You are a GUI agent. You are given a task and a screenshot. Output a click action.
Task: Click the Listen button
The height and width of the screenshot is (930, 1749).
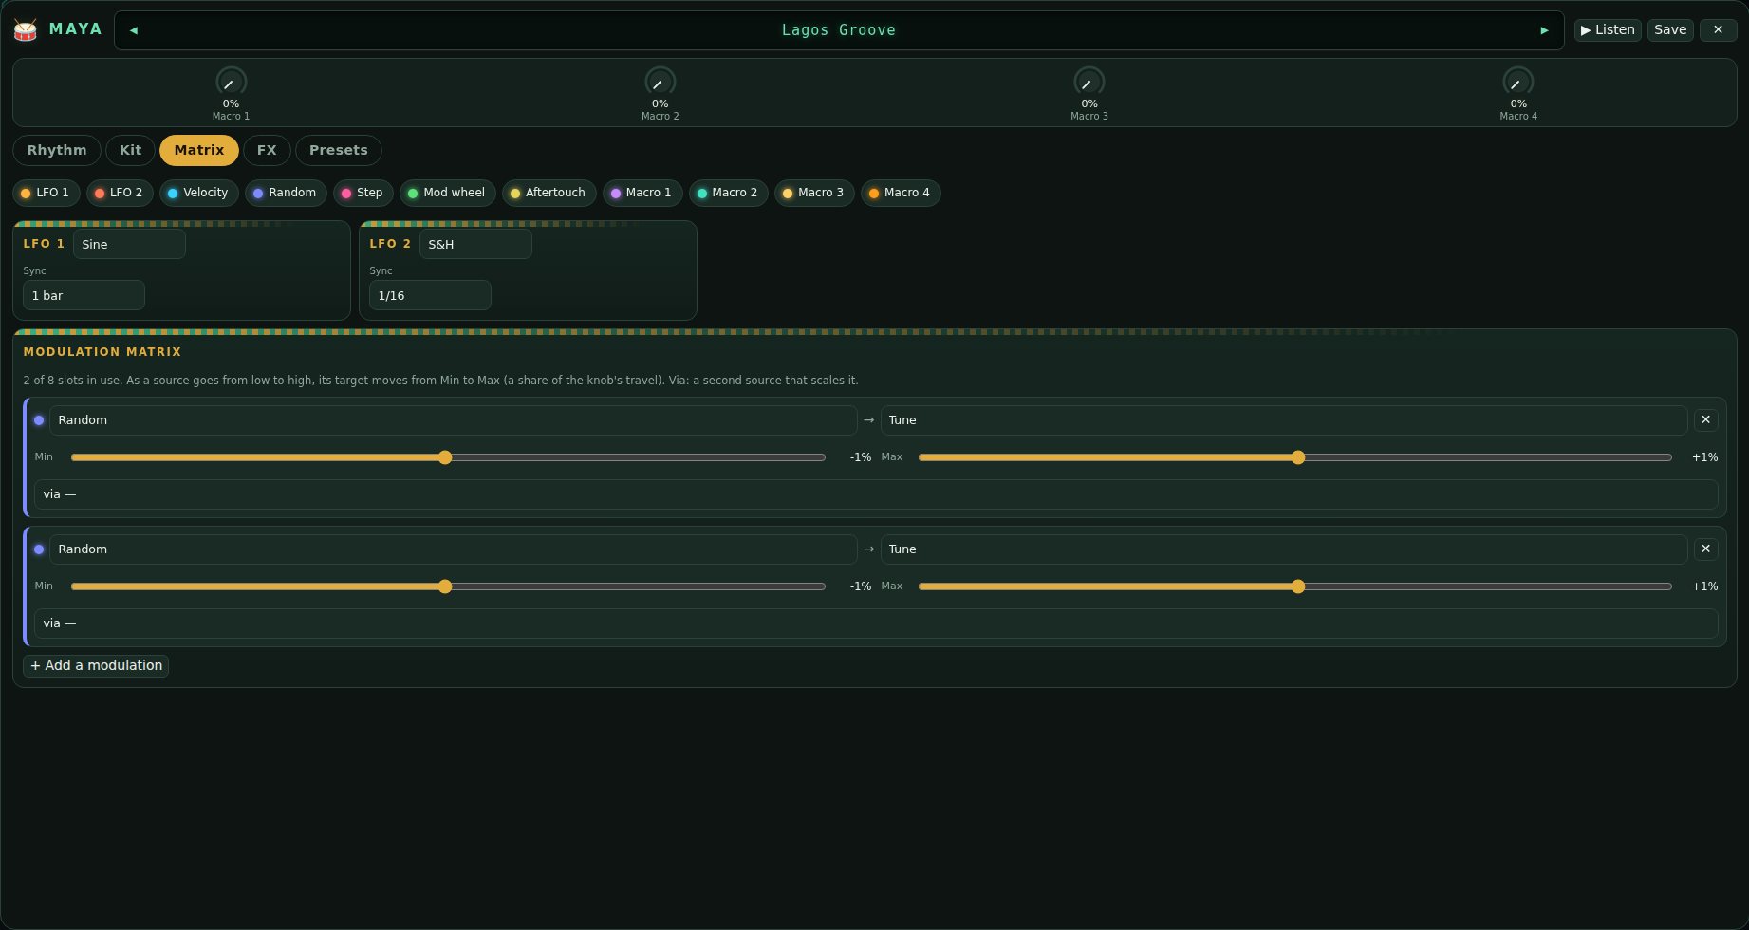(1608, 30)
